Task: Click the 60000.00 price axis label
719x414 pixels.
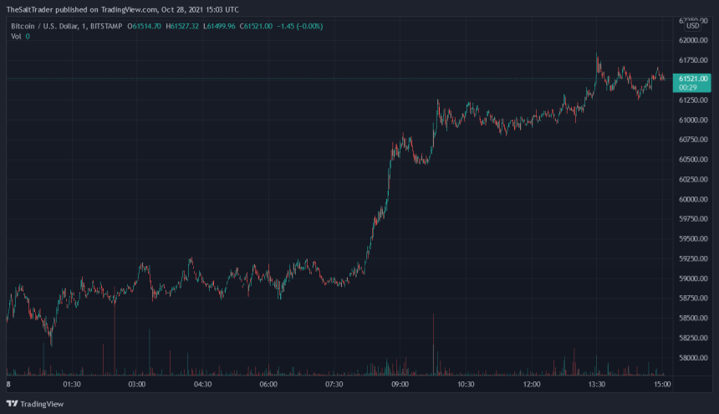Action: point(692,199)
